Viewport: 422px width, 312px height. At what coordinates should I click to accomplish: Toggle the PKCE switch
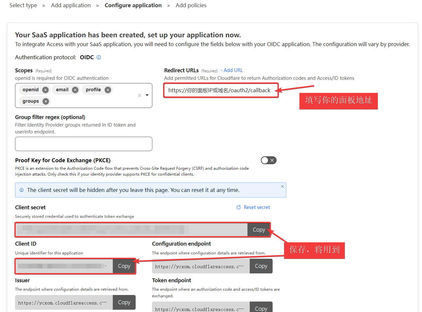[x=268, y=160]
